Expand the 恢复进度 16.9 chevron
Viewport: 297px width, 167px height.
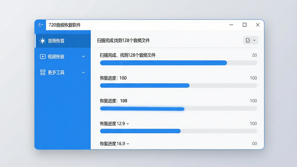pos(128,144)
